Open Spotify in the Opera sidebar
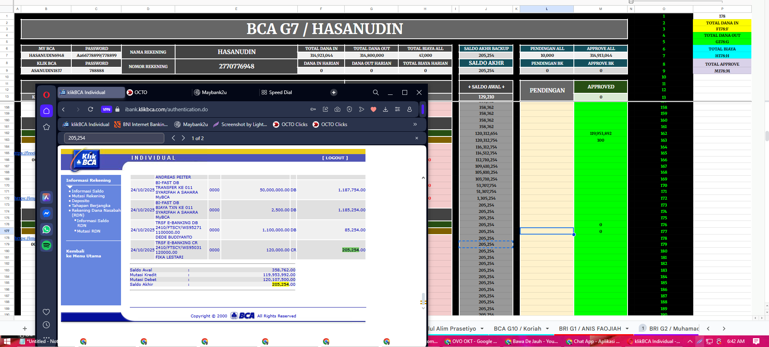Image resolution: width=769 pixels, height=347 pixels. 46,245
